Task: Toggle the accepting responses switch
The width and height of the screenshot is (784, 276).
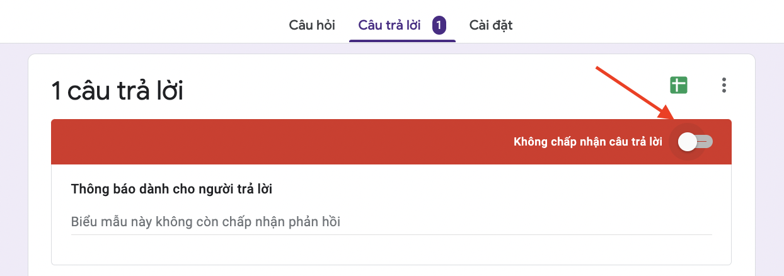Action: tap(695, 142)
